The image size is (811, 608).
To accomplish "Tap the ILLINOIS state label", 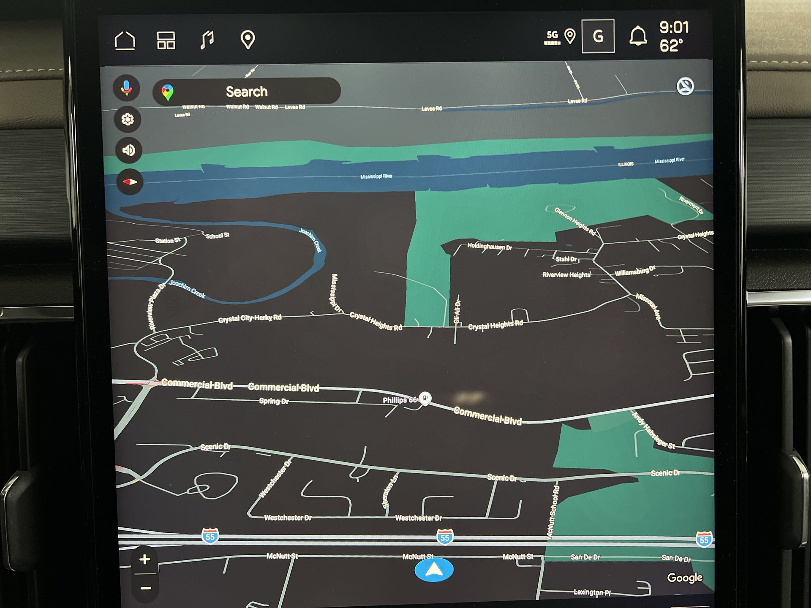I will coord(626,164).
